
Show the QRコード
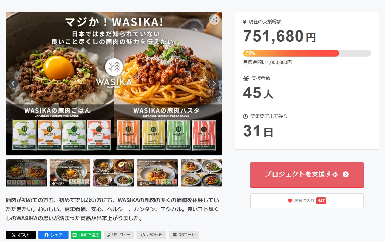[184, 235]
